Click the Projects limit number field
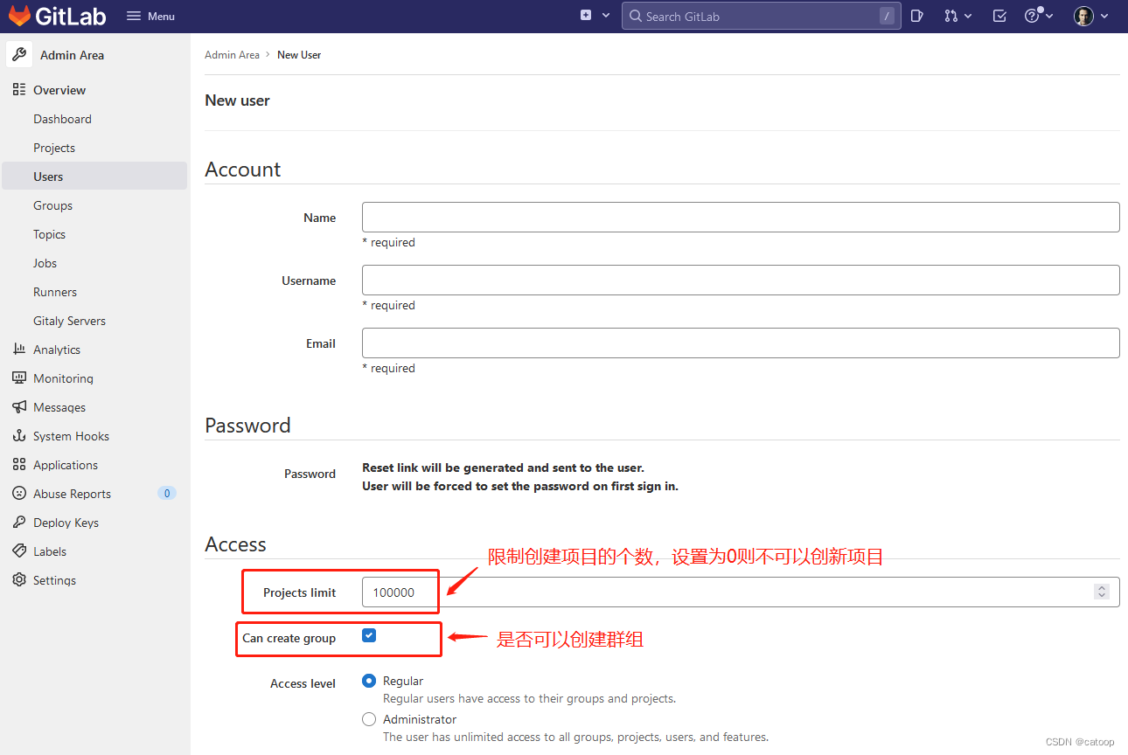The width and height of the screenshot is (1128, 755). [741, 592]
